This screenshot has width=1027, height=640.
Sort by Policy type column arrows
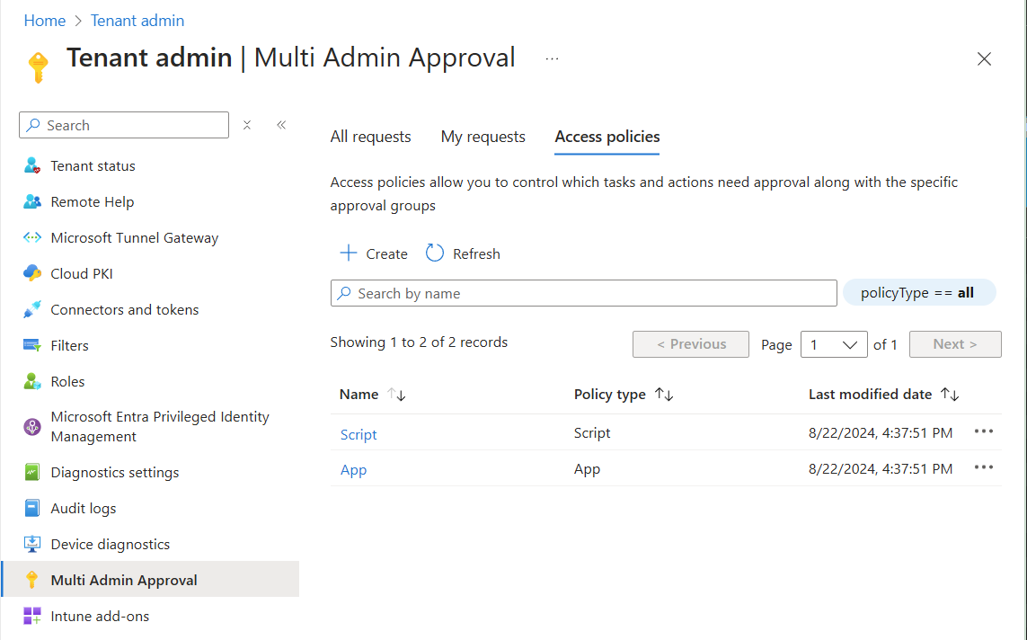[664, 395]
